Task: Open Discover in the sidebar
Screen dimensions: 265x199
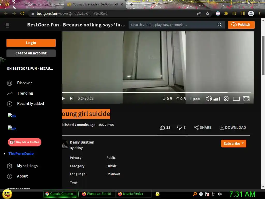Action: click(25, 83)
